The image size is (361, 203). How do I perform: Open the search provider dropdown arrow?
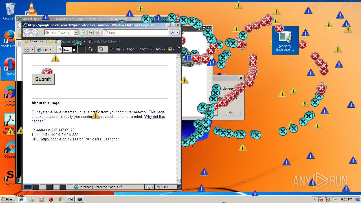click(x=178, y=33)
